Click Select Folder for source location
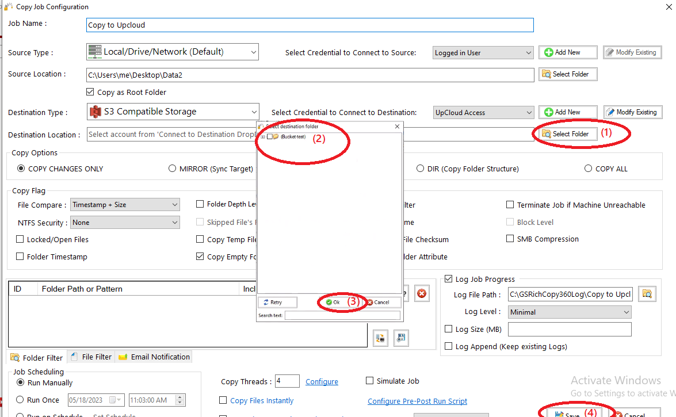The width and height of the screenshot is (676, 417). (568, 74)
